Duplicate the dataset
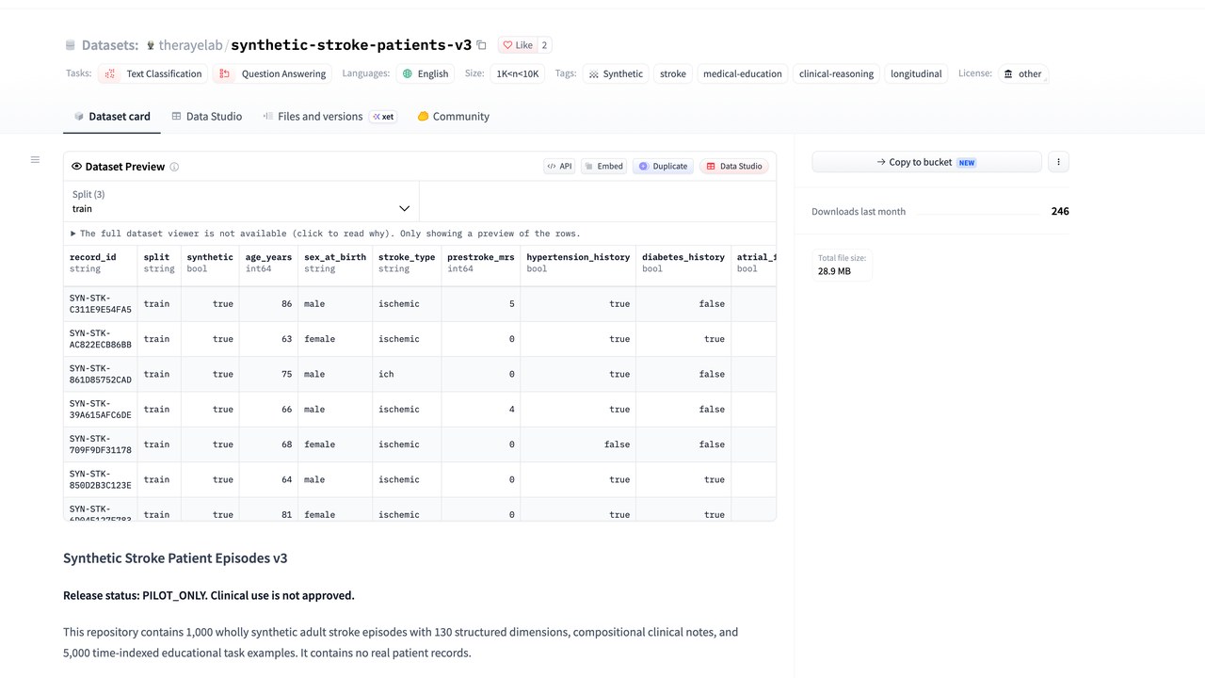The width and height of the screenshot is (1205, 678). 663,167
